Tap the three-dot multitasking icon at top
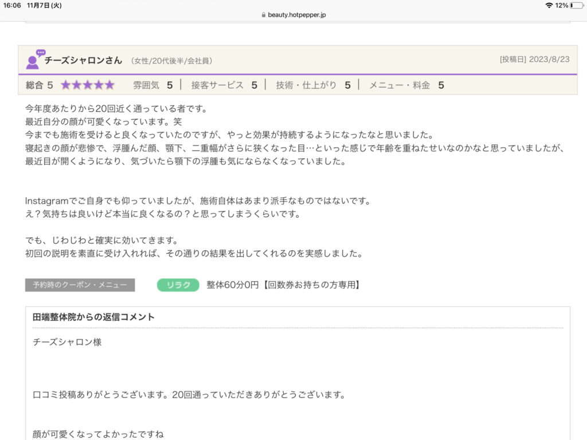Image resolution: width=587 pixels, height=440 pixels. (293, 5)
